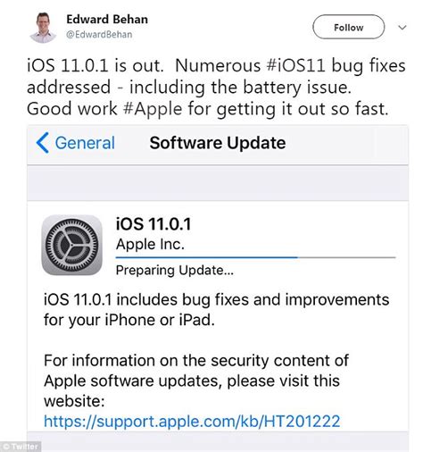
Task: Tap the blue back chevron icon
Action: (x=42, y=143)
